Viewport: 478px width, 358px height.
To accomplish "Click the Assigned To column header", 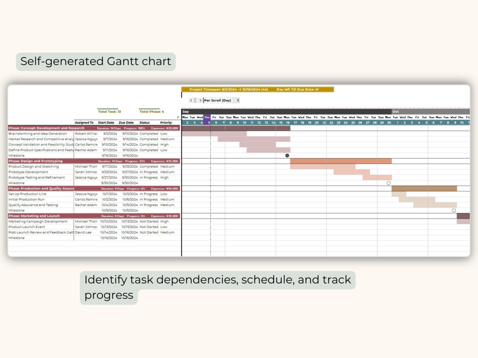I will point(84,122).
